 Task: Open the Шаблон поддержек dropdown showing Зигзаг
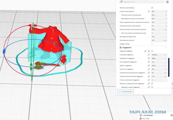coord(159,66)
